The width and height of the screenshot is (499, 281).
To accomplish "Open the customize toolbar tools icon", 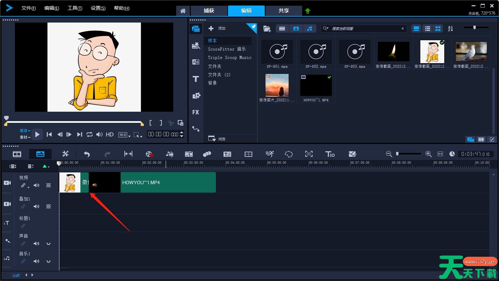I will pyautogui.click(x=65, y=154).
